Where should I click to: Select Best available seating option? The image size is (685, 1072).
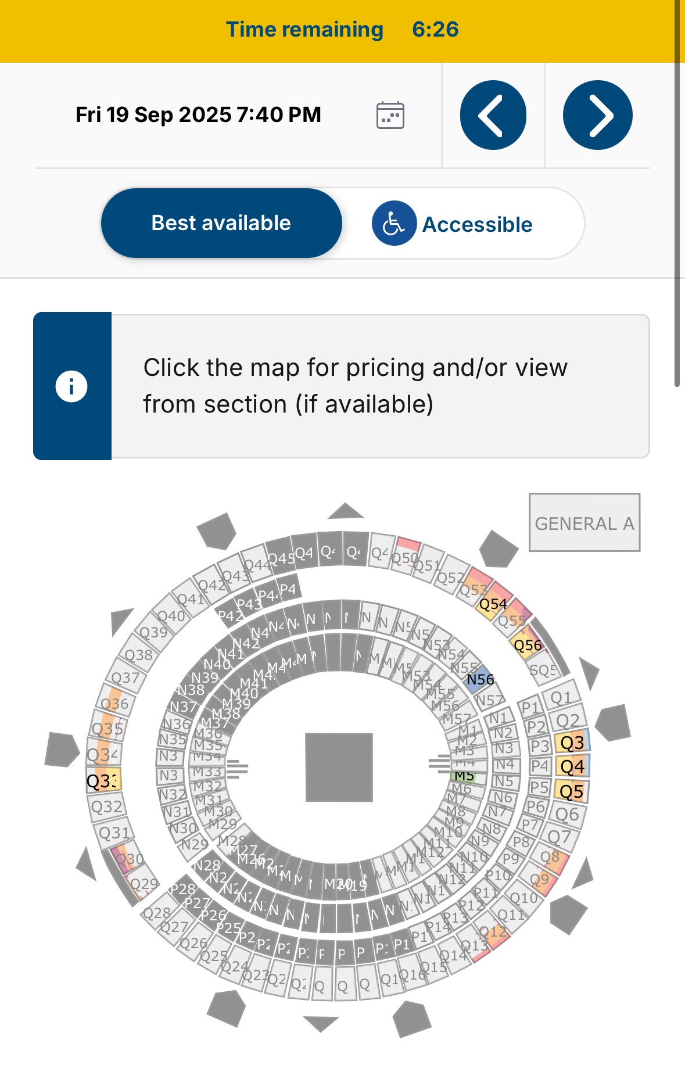point(221,223)
